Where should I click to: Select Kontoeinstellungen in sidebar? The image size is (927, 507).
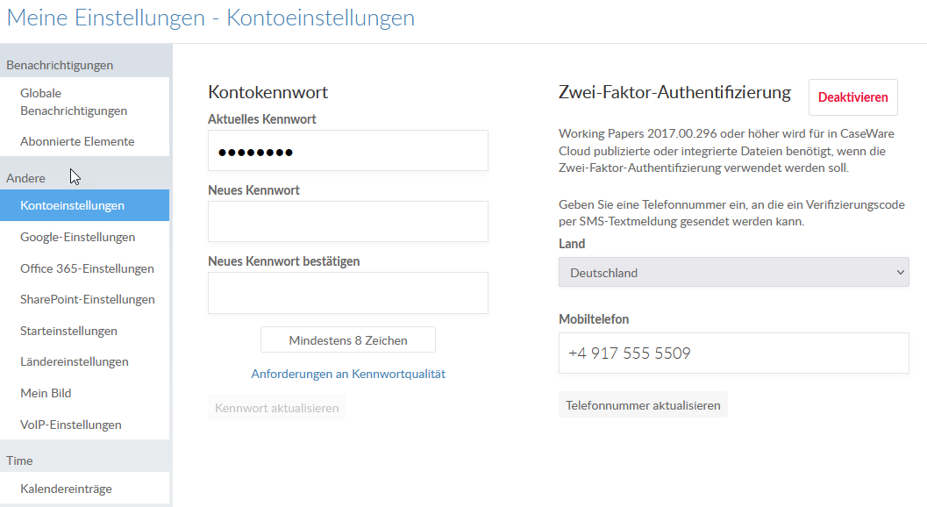(84, 205)
